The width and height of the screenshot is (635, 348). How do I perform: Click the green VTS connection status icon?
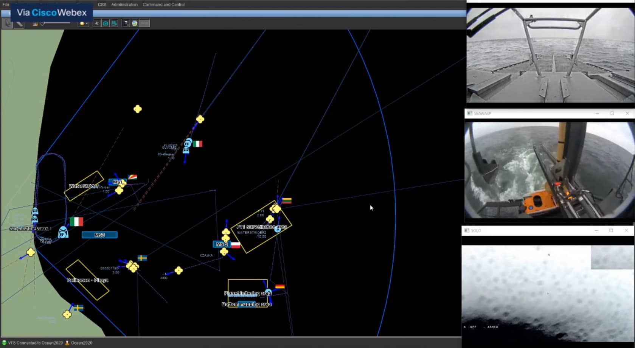tap(5, 343)
